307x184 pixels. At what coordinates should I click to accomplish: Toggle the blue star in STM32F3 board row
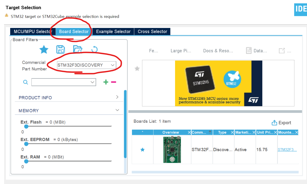[x=143, y=150]
